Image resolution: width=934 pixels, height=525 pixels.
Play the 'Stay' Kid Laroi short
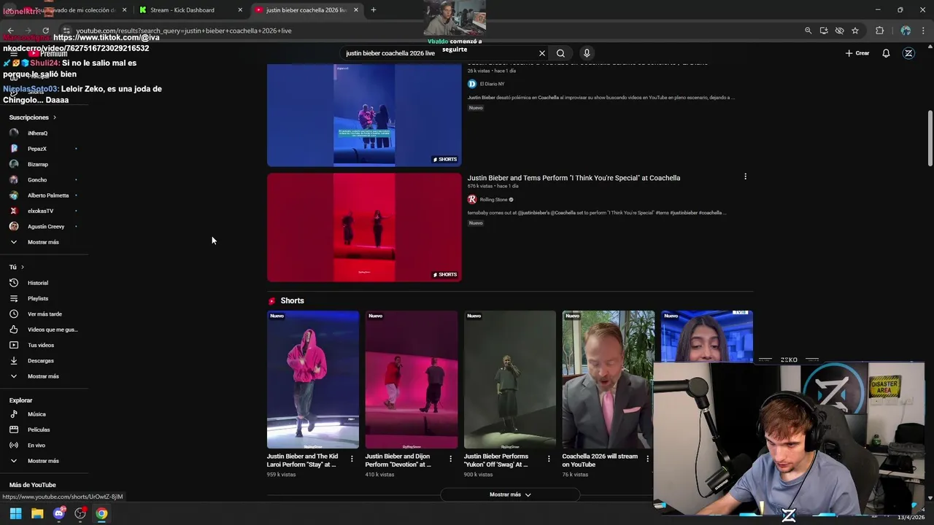tap(313, 379)
